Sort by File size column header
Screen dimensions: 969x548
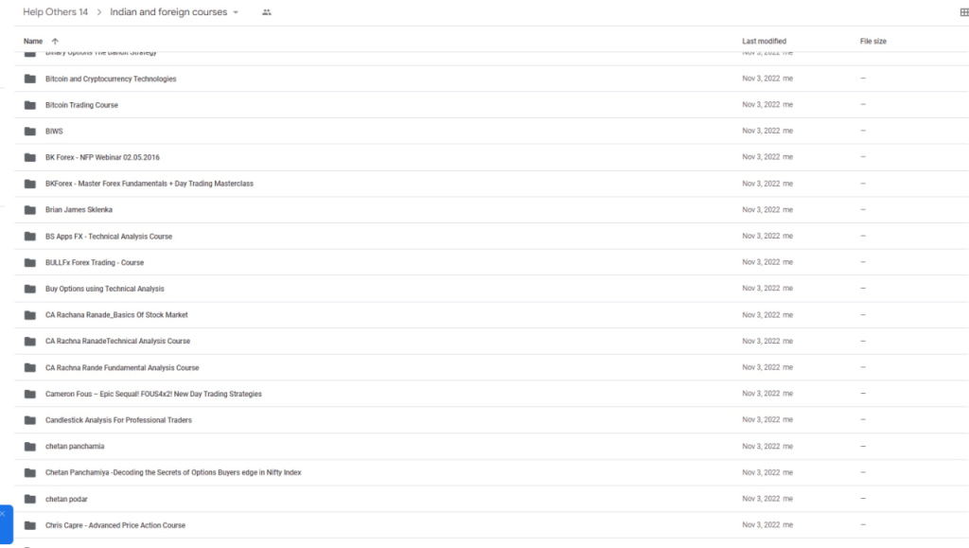coord(872,42)
